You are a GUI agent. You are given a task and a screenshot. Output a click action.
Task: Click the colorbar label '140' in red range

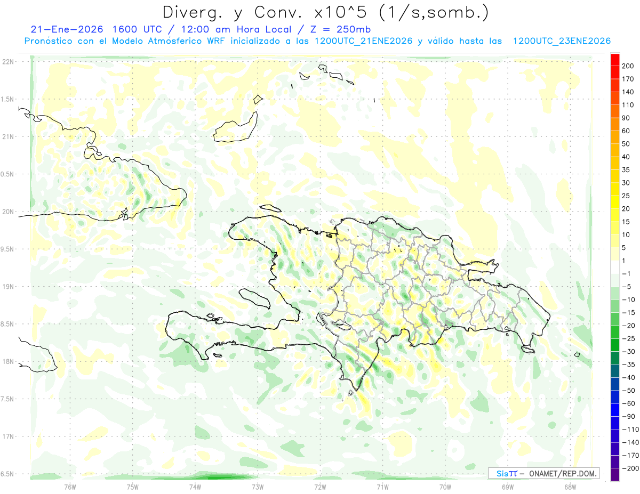628,92
